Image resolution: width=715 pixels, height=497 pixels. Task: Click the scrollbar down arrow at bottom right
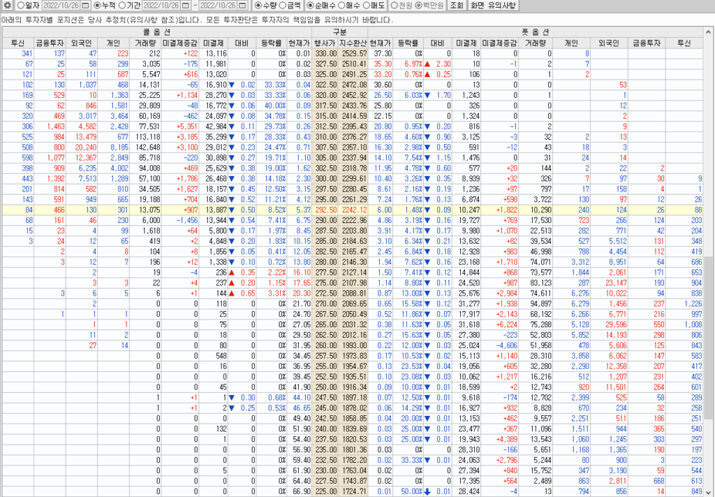[709, 491]
